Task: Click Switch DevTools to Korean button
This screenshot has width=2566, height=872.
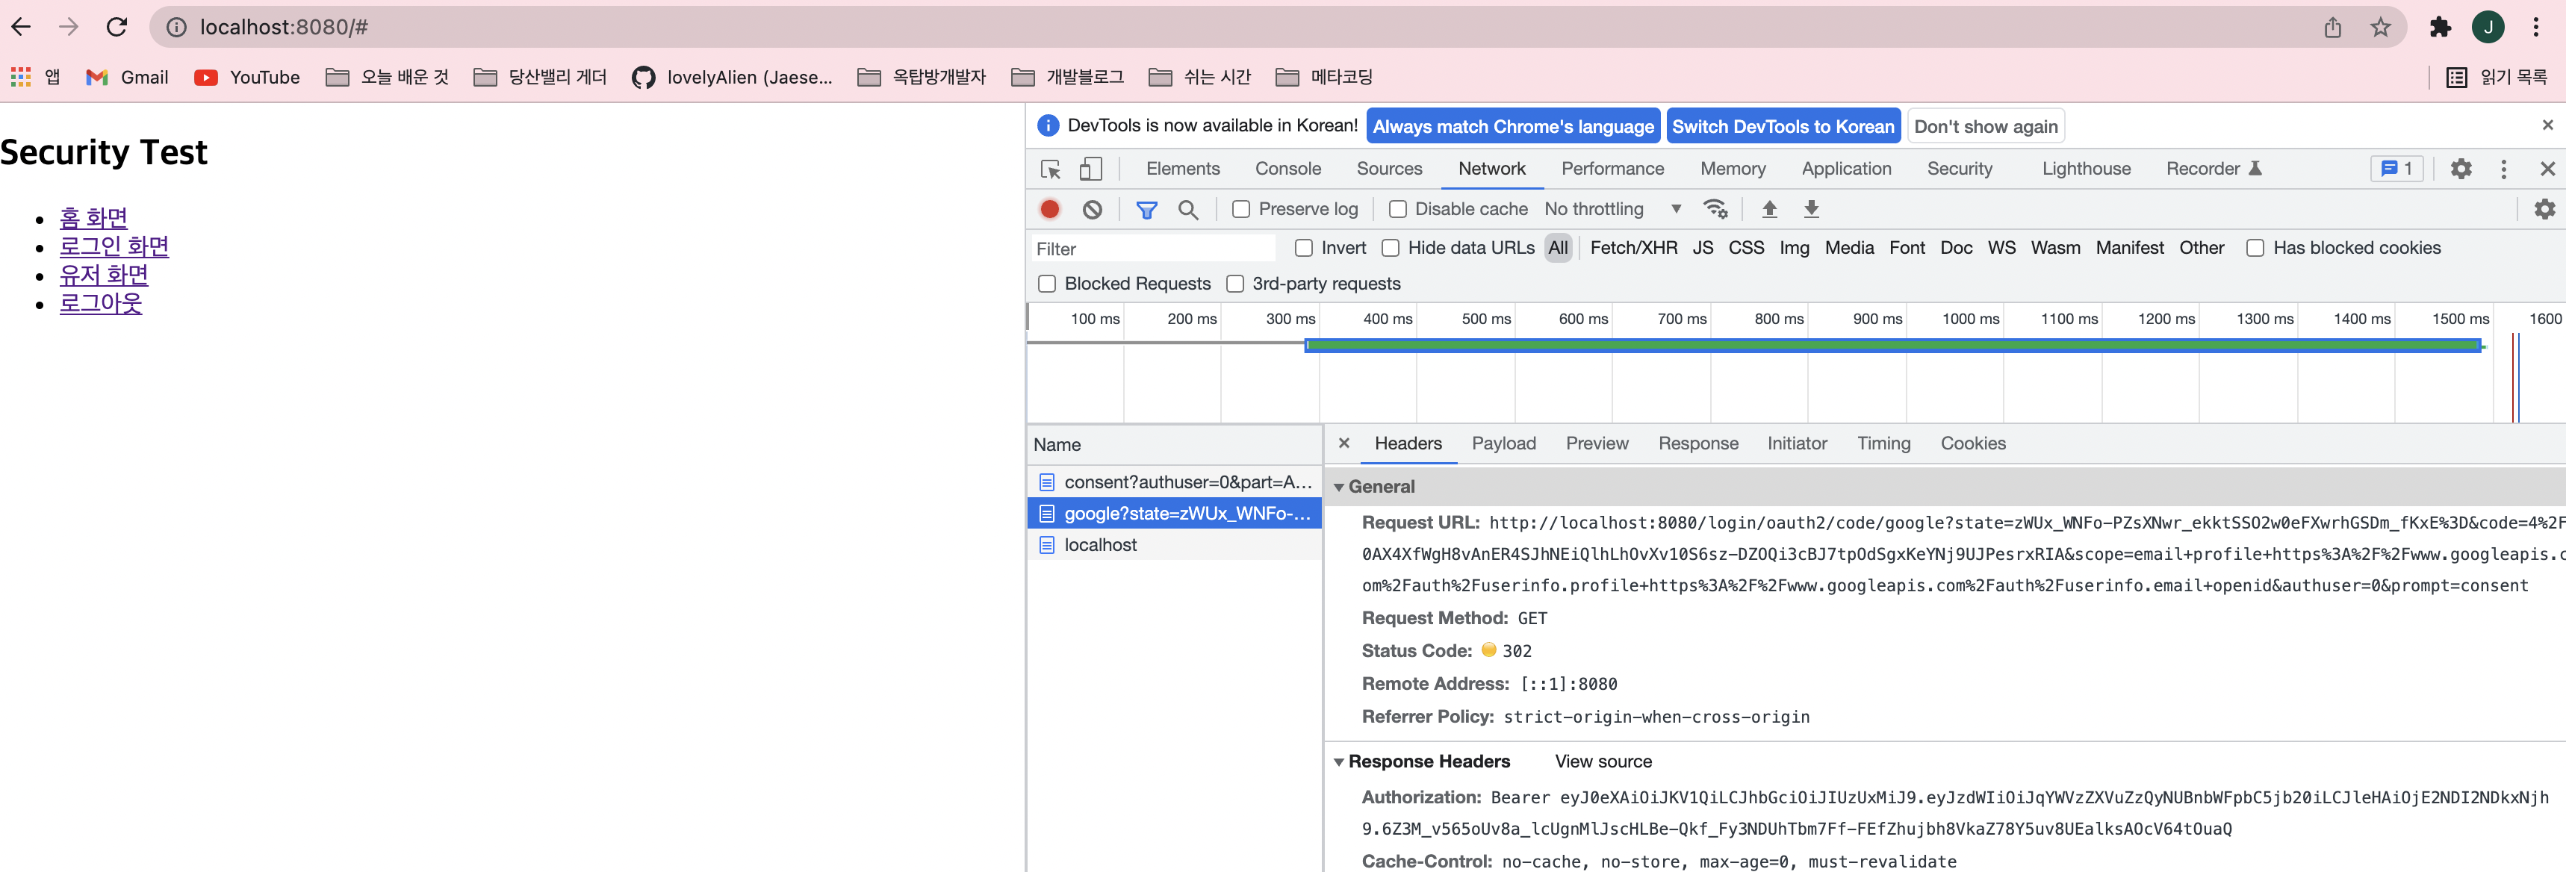Action: tap(1782, 126)
